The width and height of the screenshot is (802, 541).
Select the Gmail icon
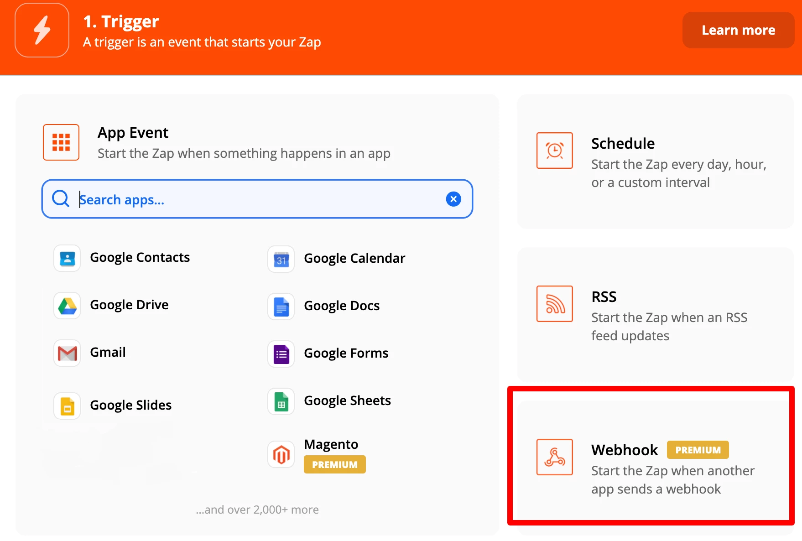67,353
